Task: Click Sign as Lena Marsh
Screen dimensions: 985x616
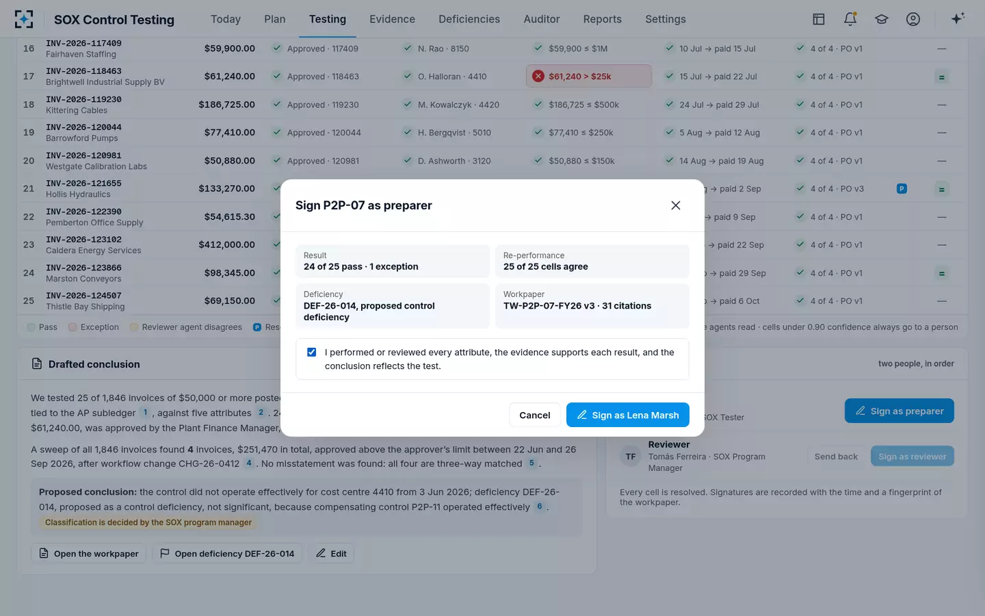Action: 628,415
